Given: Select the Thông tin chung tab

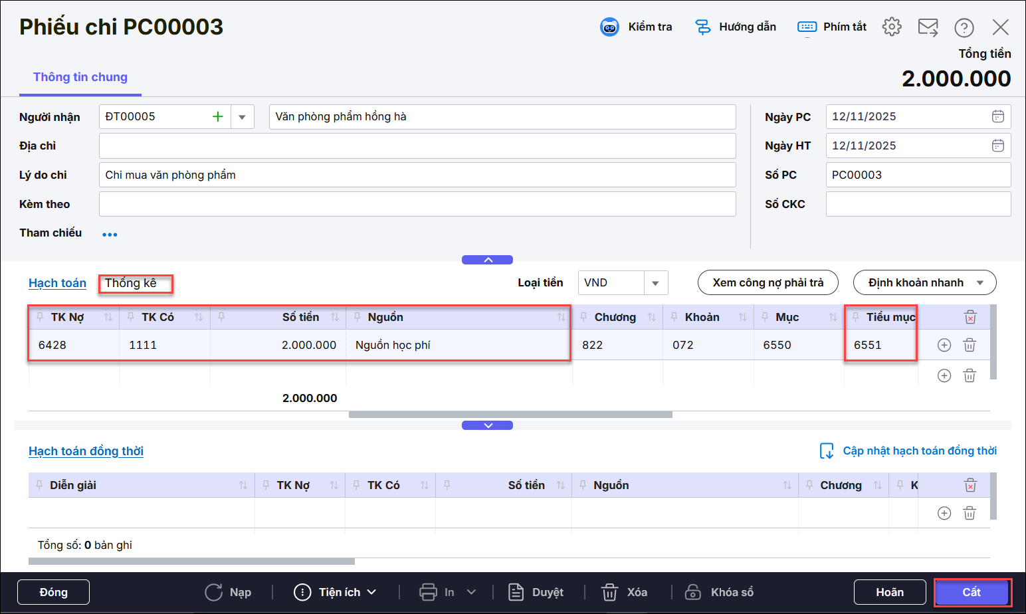Looking at the screenshot, I should pyautogui.click(x=80, y=77).
